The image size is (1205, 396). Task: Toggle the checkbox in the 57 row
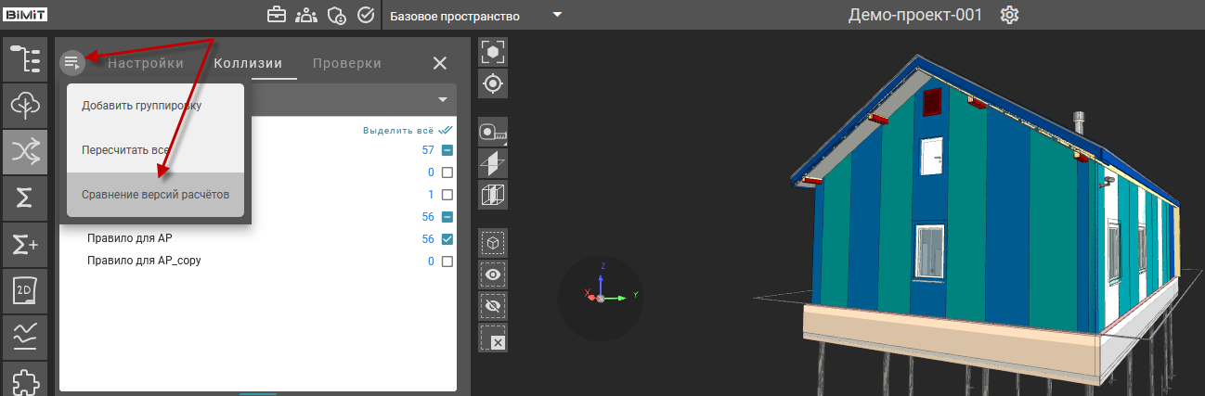447,150
